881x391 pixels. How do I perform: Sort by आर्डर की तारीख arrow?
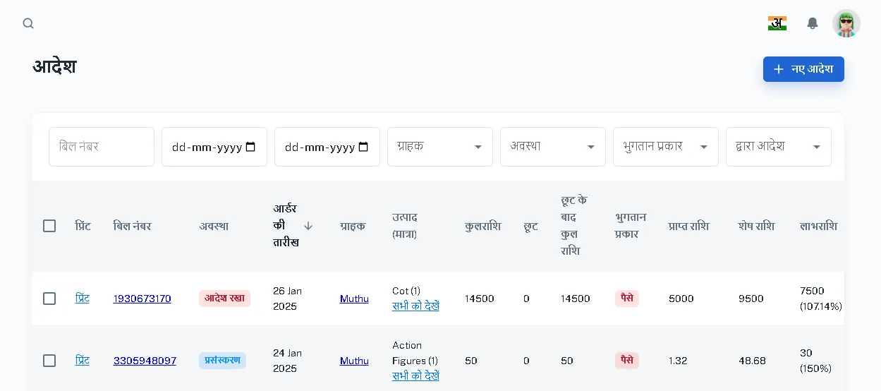(308, 226)
